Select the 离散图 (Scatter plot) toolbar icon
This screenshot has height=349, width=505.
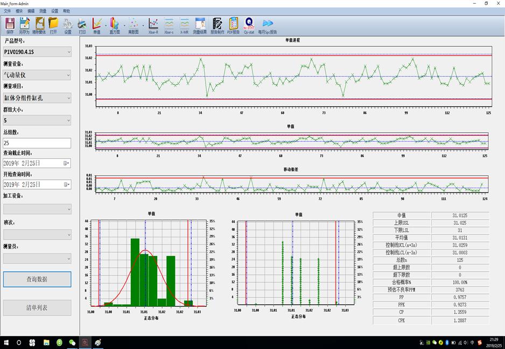[x=134, y=25]
